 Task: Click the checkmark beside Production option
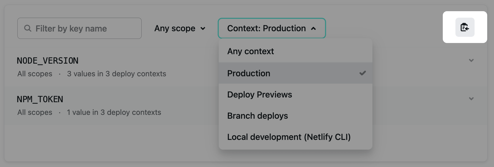pyautogui.click(x=362, y=73)
